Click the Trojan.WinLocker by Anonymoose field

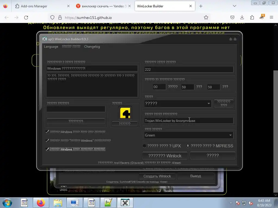[x=189, y=121]
